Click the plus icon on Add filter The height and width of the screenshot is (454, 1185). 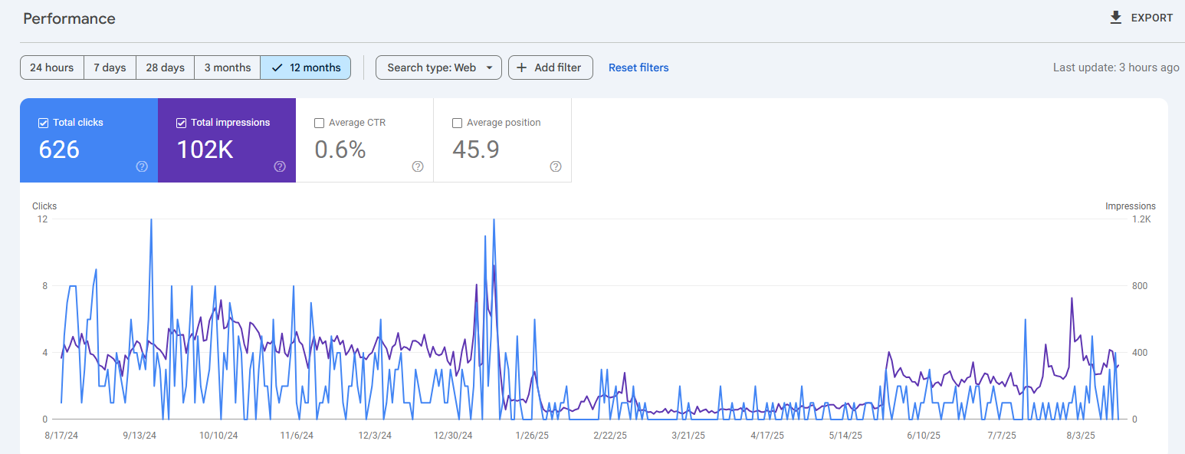click(520, 67)
